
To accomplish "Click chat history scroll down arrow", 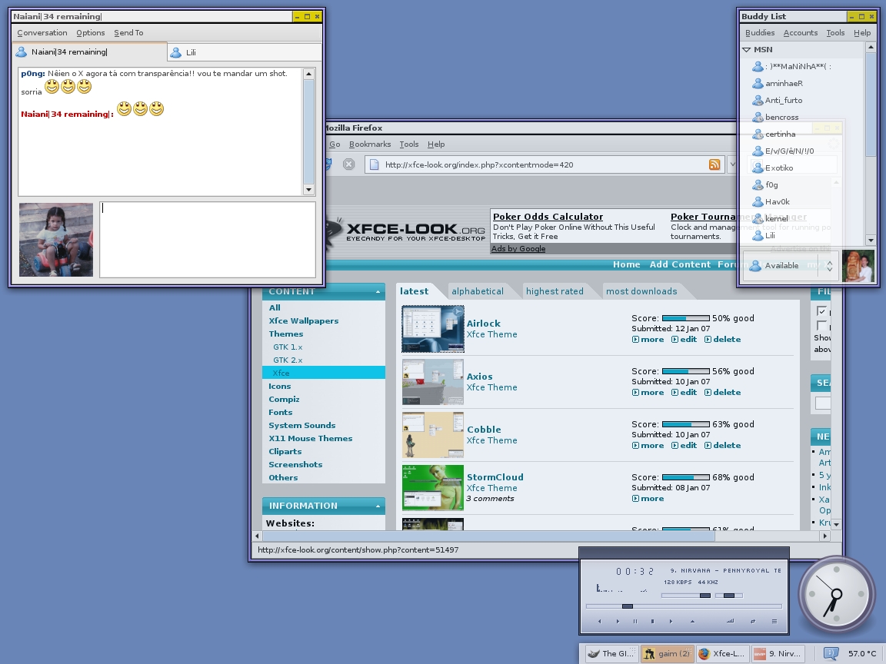I will pos(308,191).
